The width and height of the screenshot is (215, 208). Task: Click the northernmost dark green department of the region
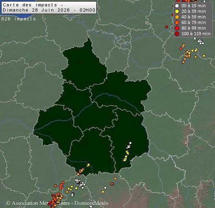(x=84, y=66)
